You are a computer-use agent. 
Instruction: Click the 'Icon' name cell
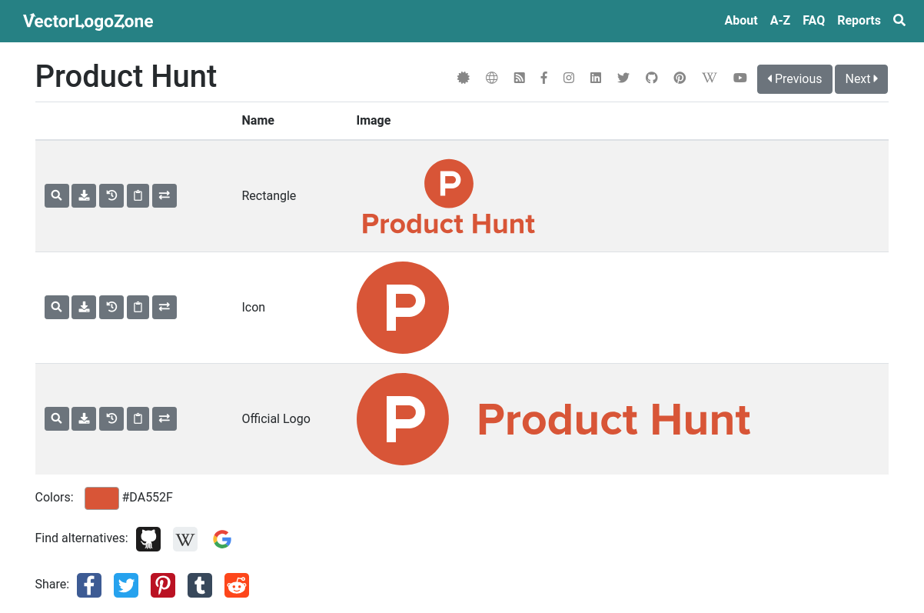point(254,308)
